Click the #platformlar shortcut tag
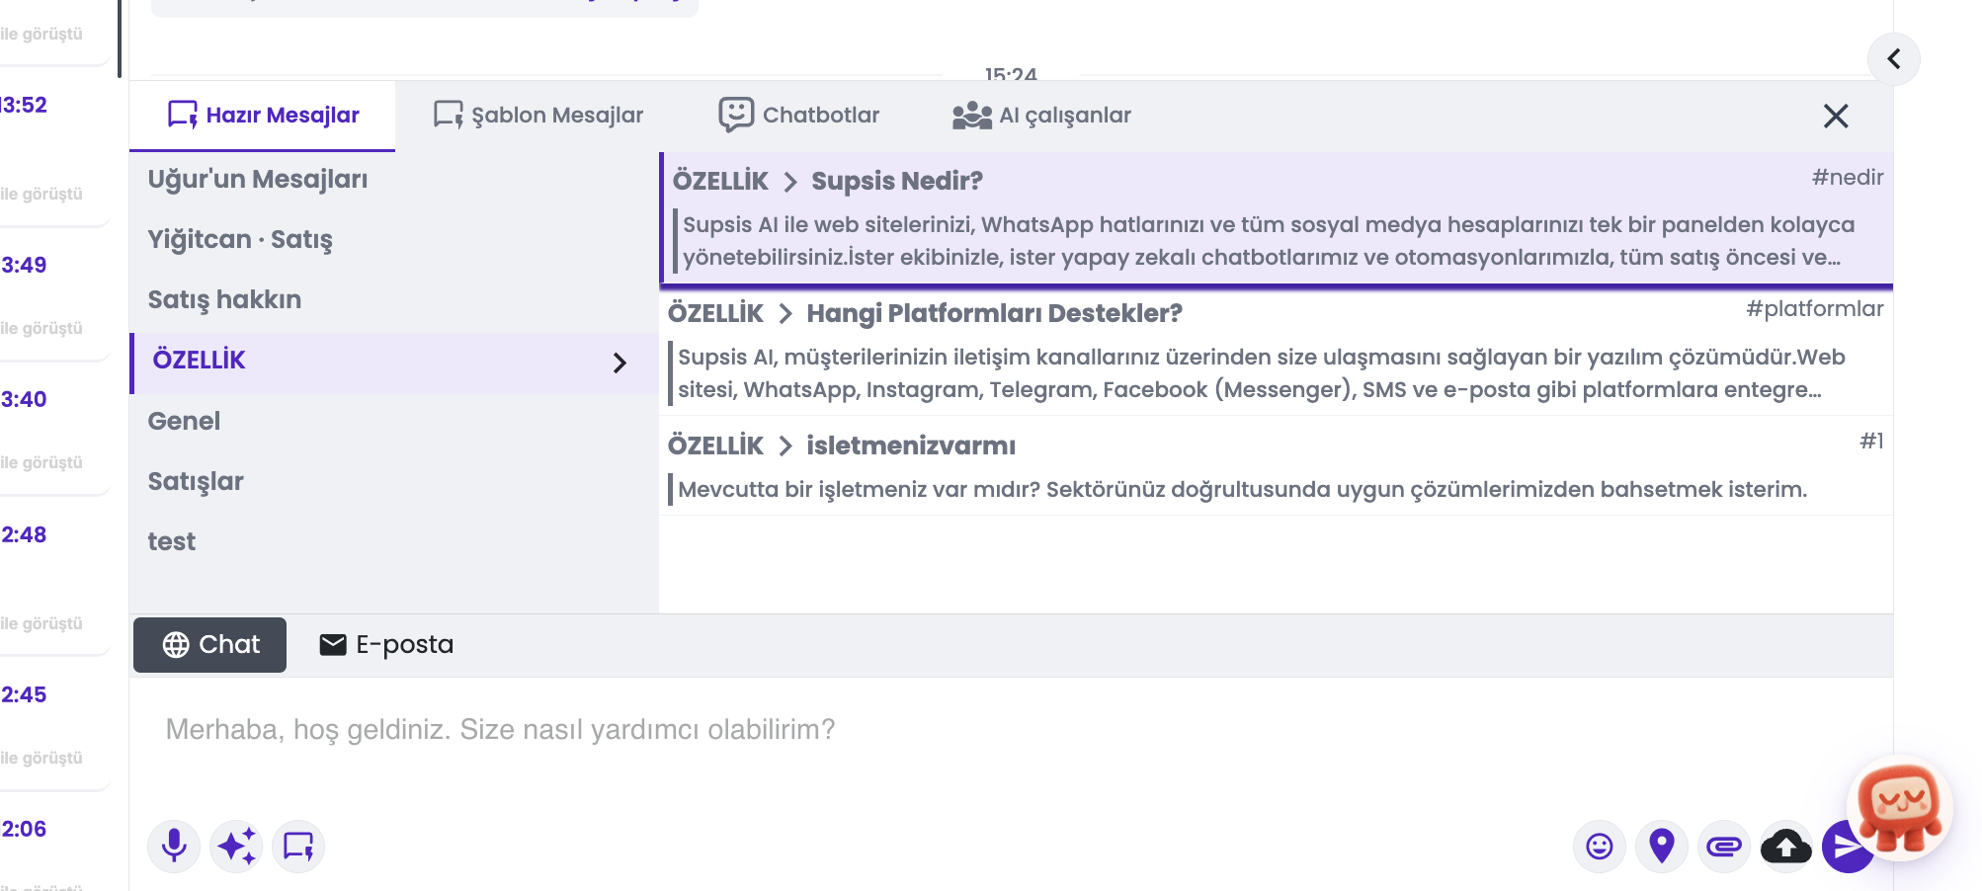 tap(1814, 309)
